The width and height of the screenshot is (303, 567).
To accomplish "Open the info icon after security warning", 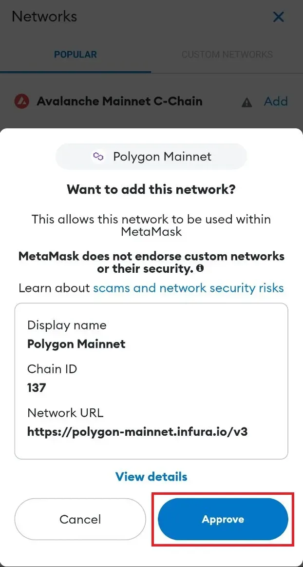I will pos(200,269).
